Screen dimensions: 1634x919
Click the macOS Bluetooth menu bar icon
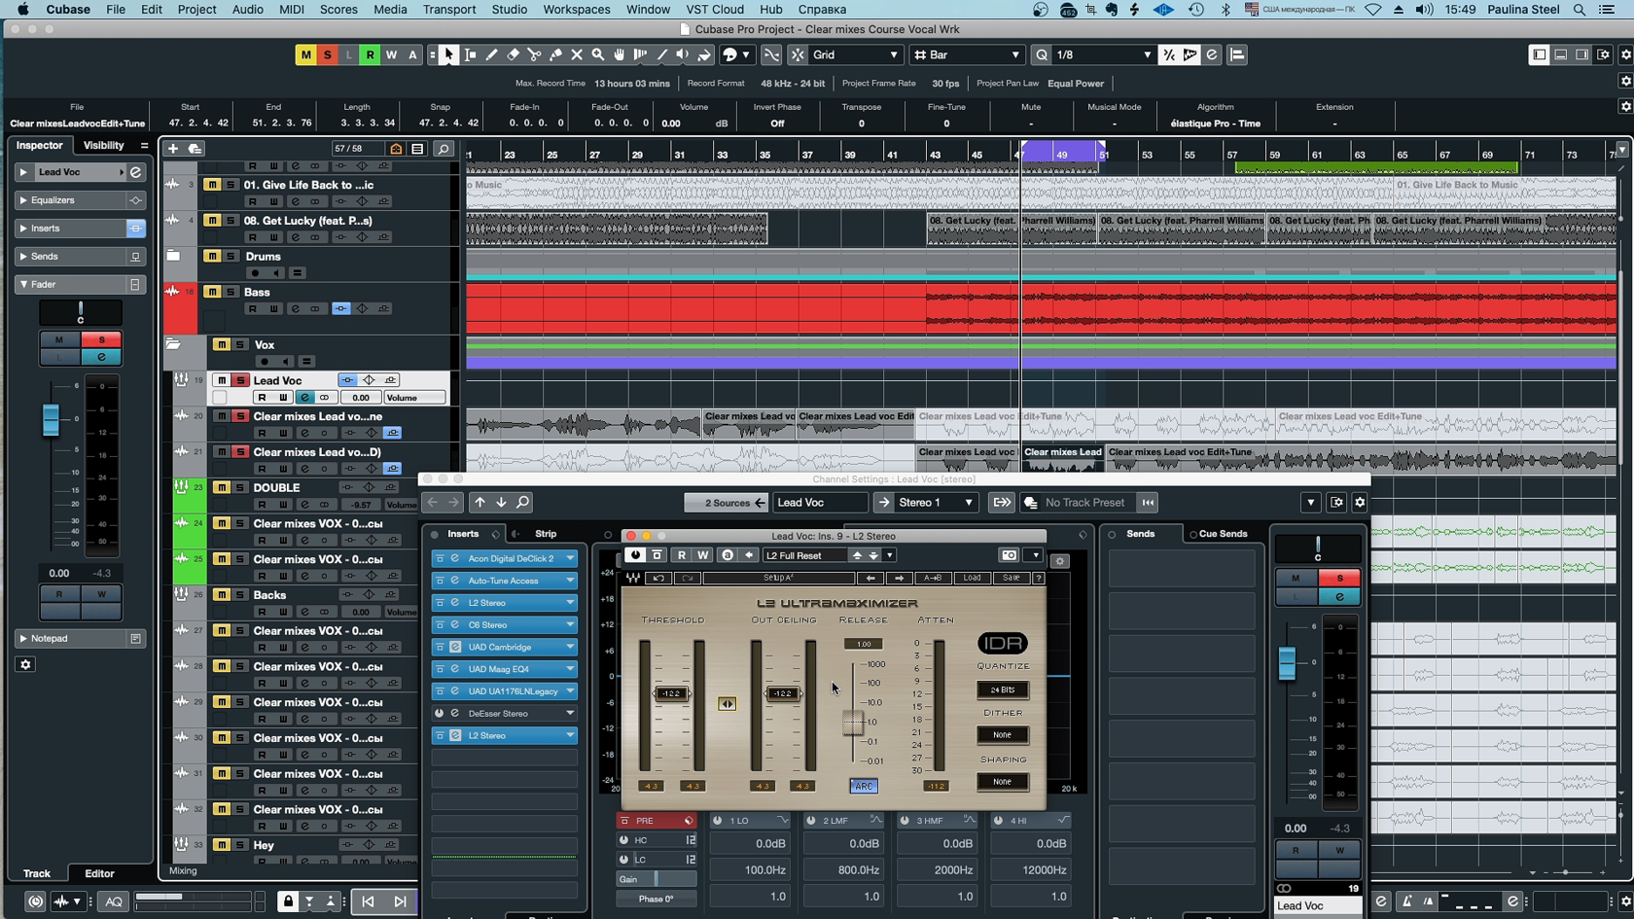1225,10
